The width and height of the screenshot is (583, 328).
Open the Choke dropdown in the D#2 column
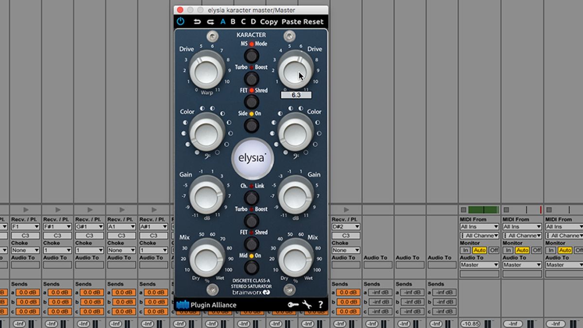point(346,250)
